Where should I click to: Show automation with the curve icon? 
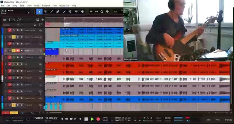pos(19,20)
